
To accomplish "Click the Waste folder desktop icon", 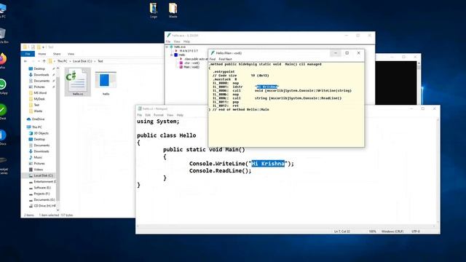I will coord(173,10).
